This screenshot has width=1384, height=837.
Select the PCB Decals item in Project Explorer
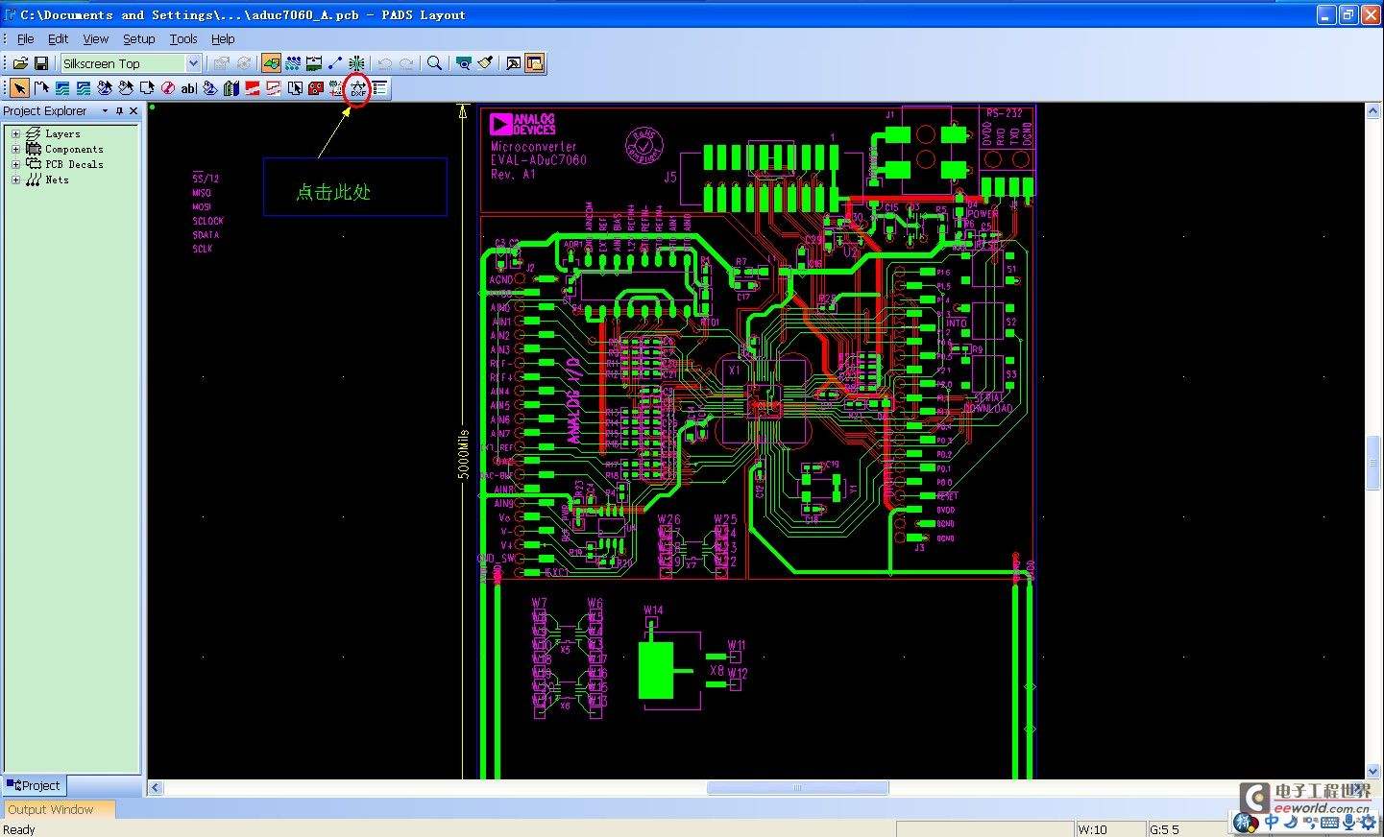pos(74,164)
